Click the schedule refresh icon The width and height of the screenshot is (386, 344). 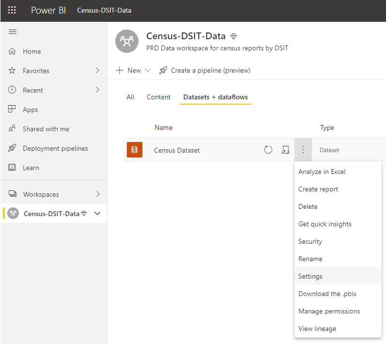coord(285,150)
